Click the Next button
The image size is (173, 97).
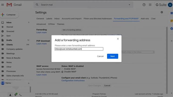tap(112, 56)
